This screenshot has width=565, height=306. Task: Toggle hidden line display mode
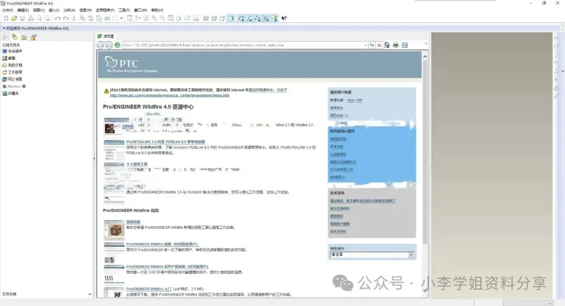(214, 18)
